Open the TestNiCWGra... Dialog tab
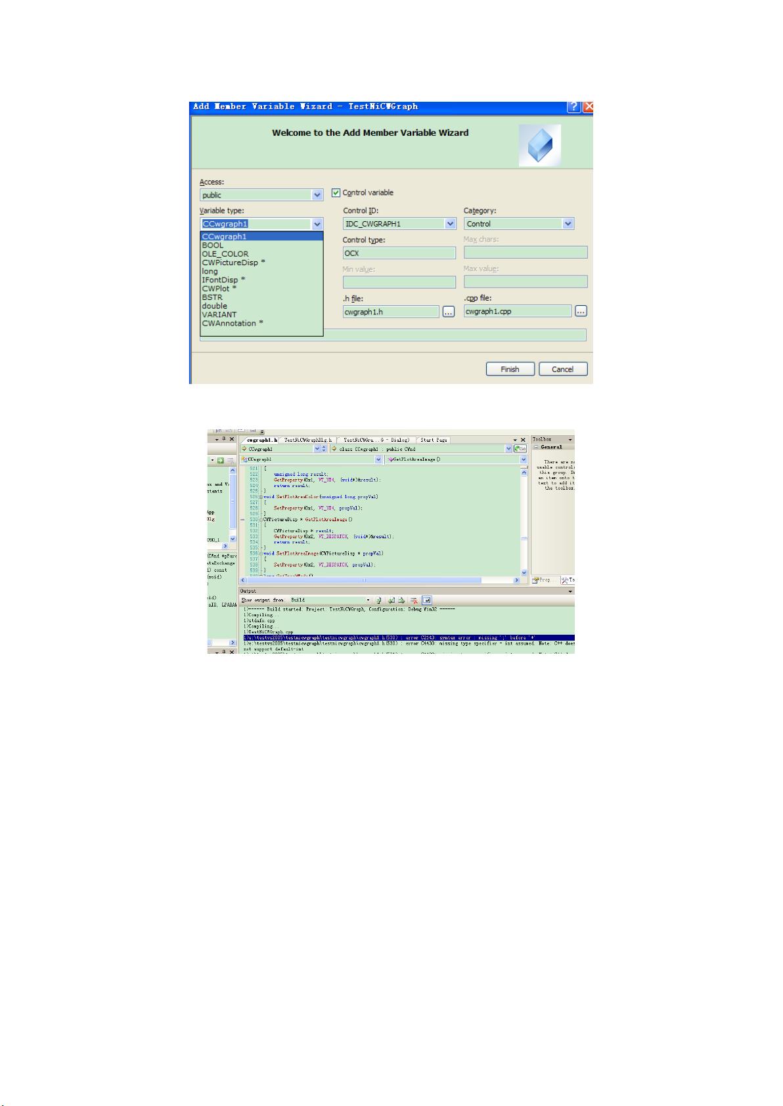This screenshot has width=783, height=1106. (x=376, y=440)
